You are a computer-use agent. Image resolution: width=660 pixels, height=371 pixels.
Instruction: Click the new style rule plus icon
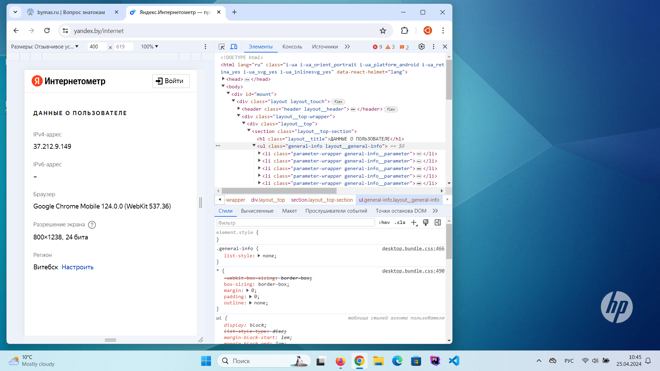click(414, 223)
